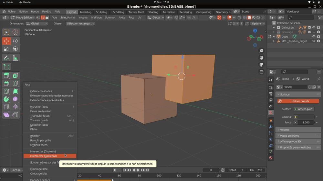Select the Add Cube tool
Screen dimensions: 323x181
[6, 67]
